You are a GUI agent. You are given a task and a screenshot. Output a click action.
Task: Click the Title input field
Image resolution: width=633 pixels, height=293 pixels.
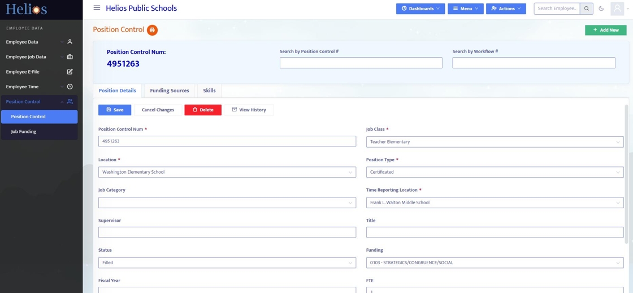pos(495,232)
